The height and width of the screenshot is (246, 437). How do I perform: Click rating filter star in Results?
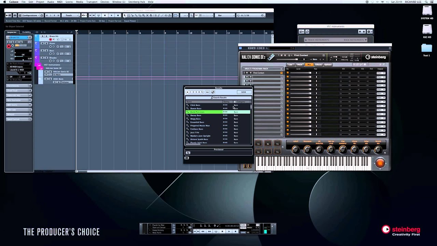187,92
